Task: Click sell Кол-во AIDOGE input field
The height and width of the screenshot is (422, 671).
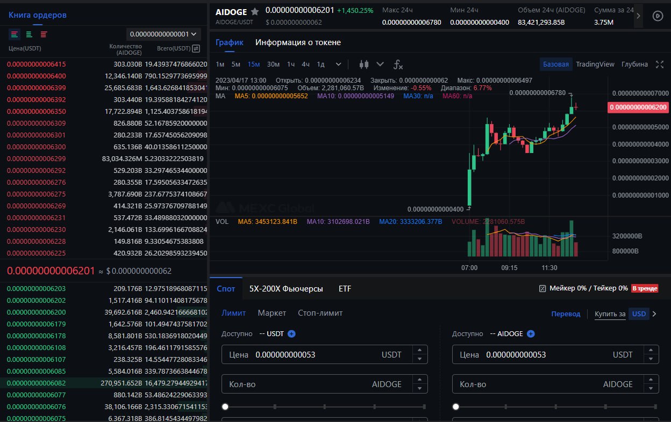Action: (555, 384)
